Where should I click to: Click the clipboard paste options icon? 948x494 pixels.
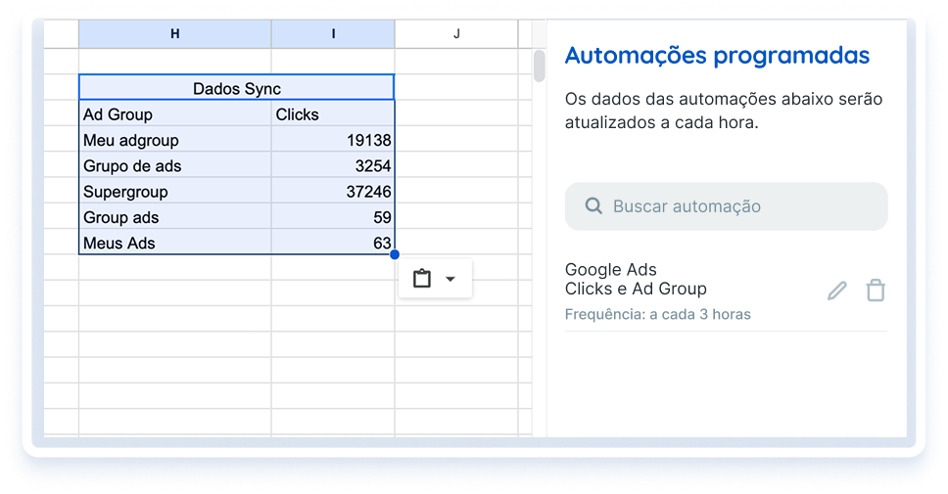tap(422, 279)
